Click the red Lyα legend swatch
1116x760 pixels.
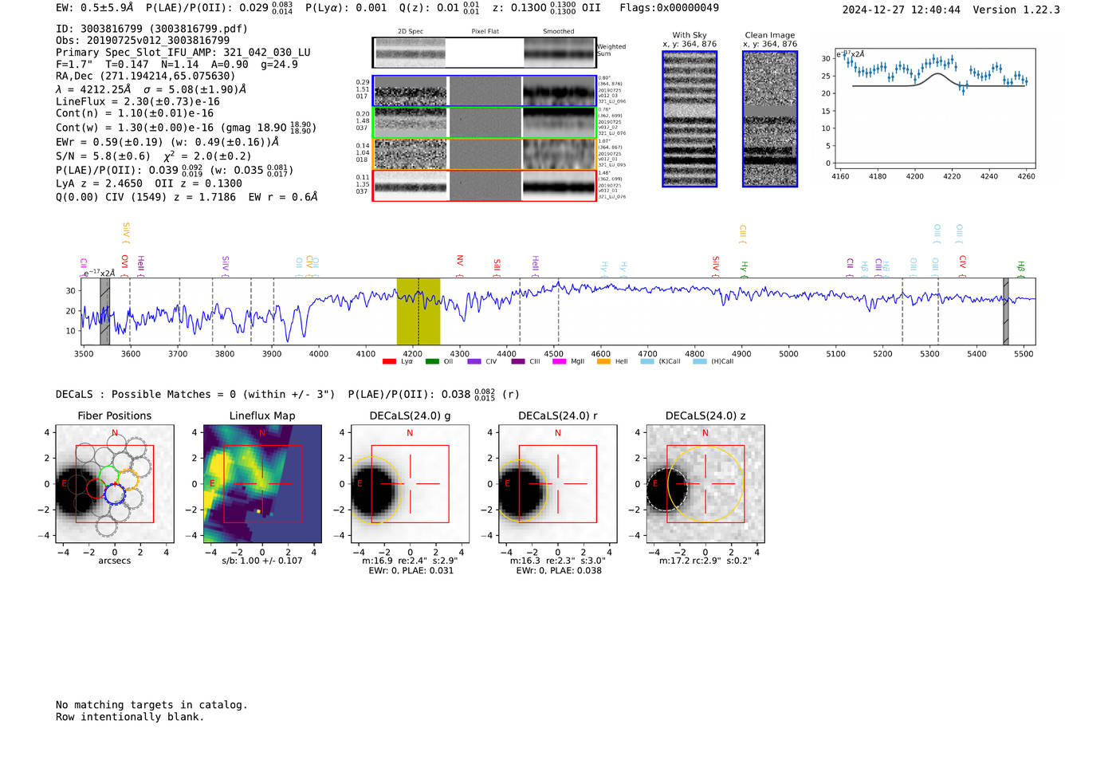pos(389,362)
